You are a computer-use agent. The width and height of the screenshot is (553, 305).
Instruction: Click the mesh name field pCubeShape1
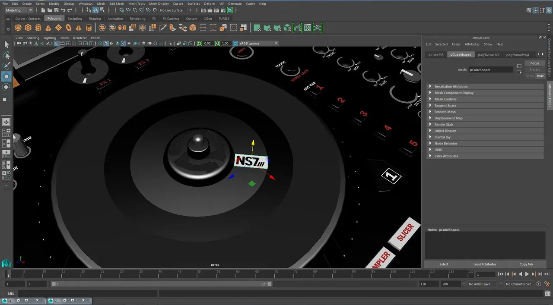(491, 69)
